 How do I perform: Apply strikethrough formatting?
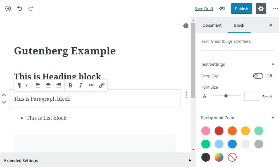tap(91, 86)
